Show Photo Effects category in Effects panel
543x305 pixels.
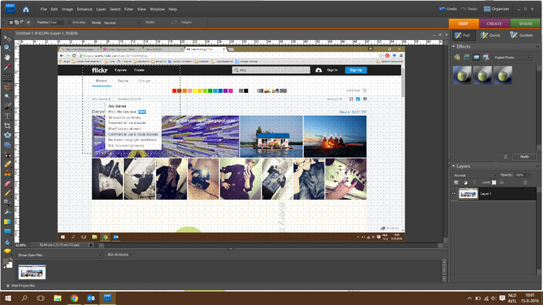pos(476,58)
